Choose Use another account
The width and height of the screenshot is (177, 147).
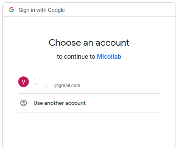click(x=89, y=103)
